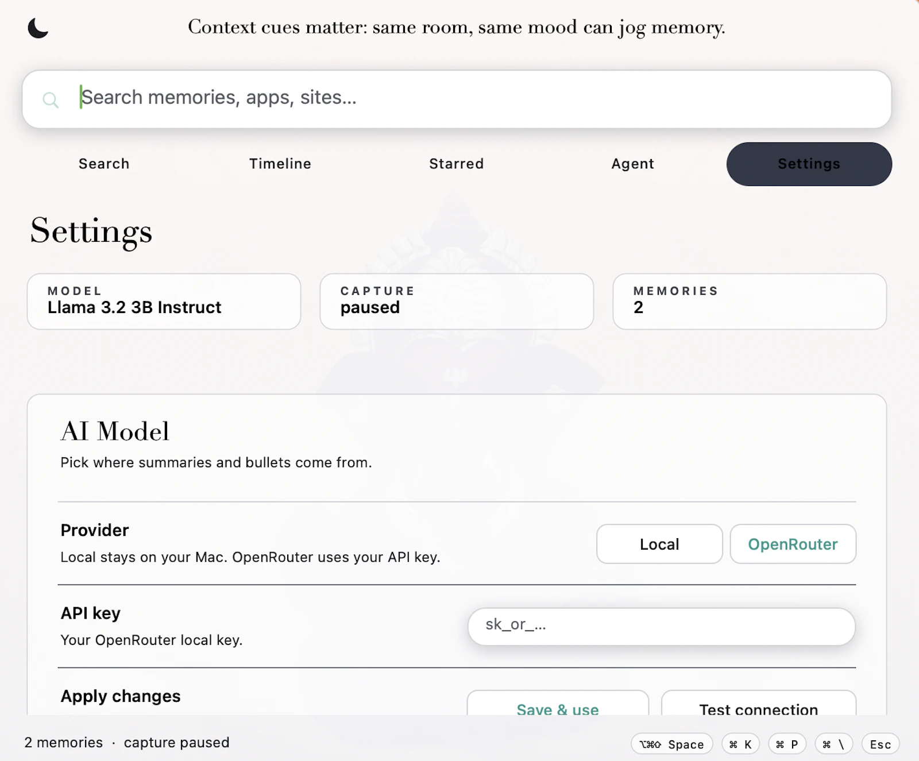The width and height of the screenshot is (919, 761).
Task: Click the Test connection button
Action: 759,704
